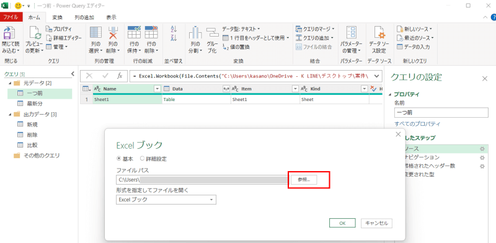Click キャンセル in the dialog
Image resolution: width=496 pixels, height=243 pixels.
click(377, 223)
